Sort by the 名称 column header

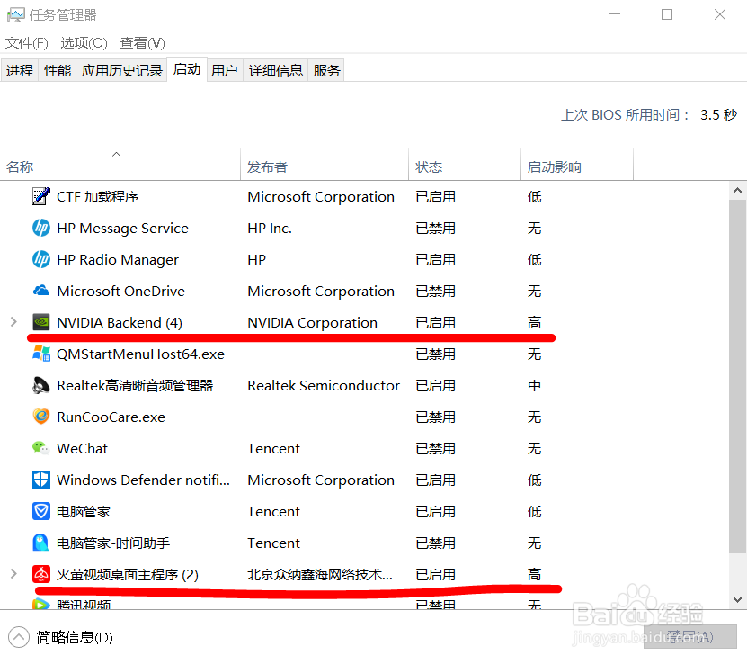coord(120,165)
